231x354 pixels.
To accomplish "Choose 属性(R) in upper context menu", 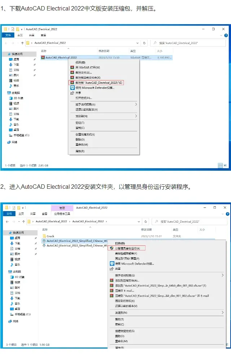I will pos(80,151).
